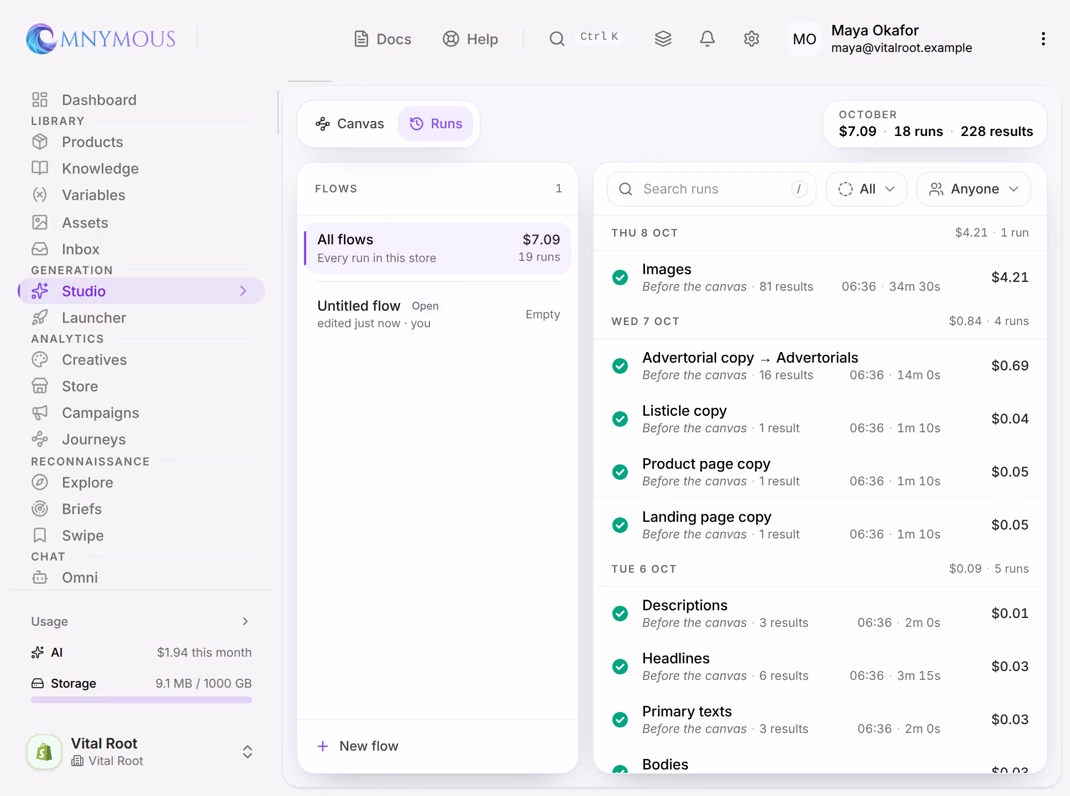Expand the Usage section
The image size is (1070, 796).
[x=141, y=621]
